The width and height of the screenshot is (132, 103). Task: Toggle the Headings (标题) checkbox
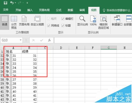click(x=63, y=26)
